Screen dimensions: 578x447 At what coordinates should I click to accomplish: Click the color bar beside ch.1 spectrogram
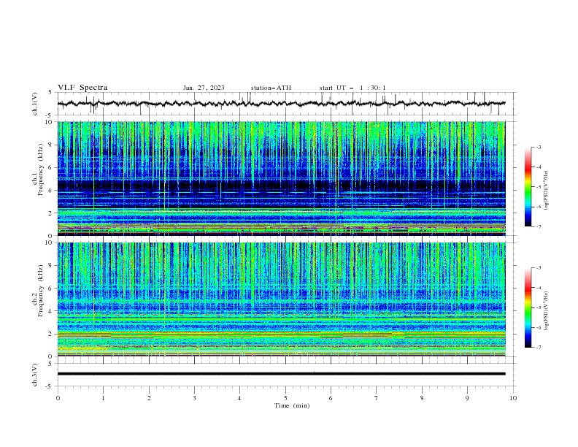[x=528, y=187]
